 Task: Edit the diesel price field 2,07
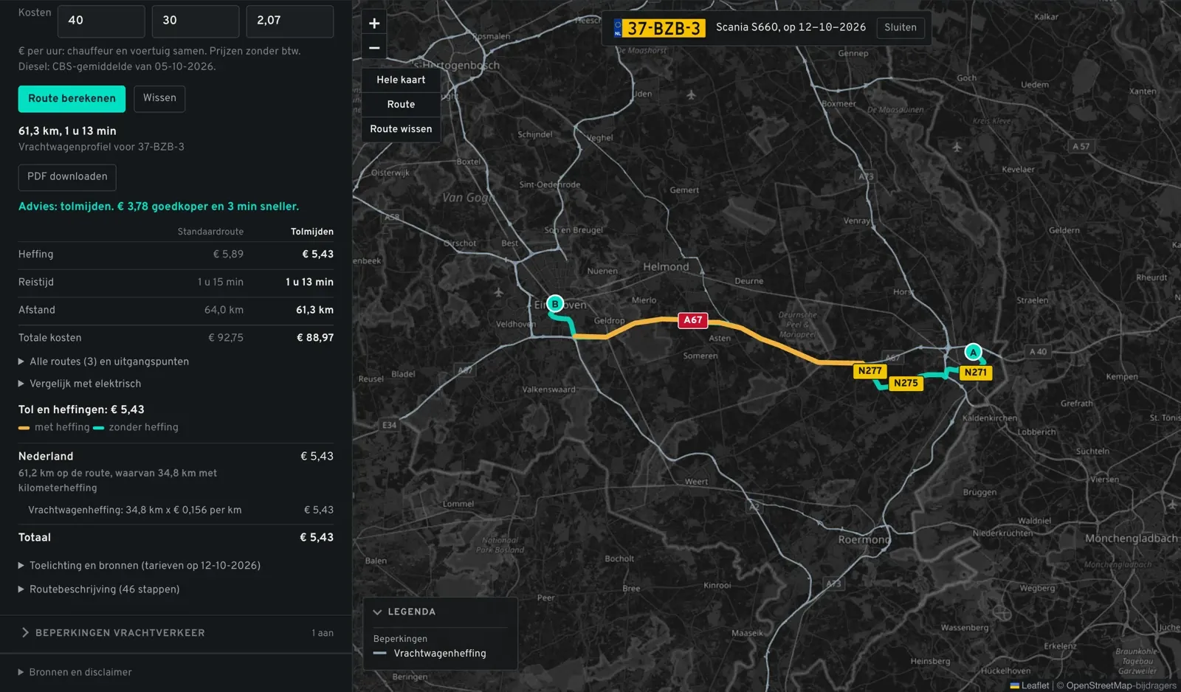(290, 21)
